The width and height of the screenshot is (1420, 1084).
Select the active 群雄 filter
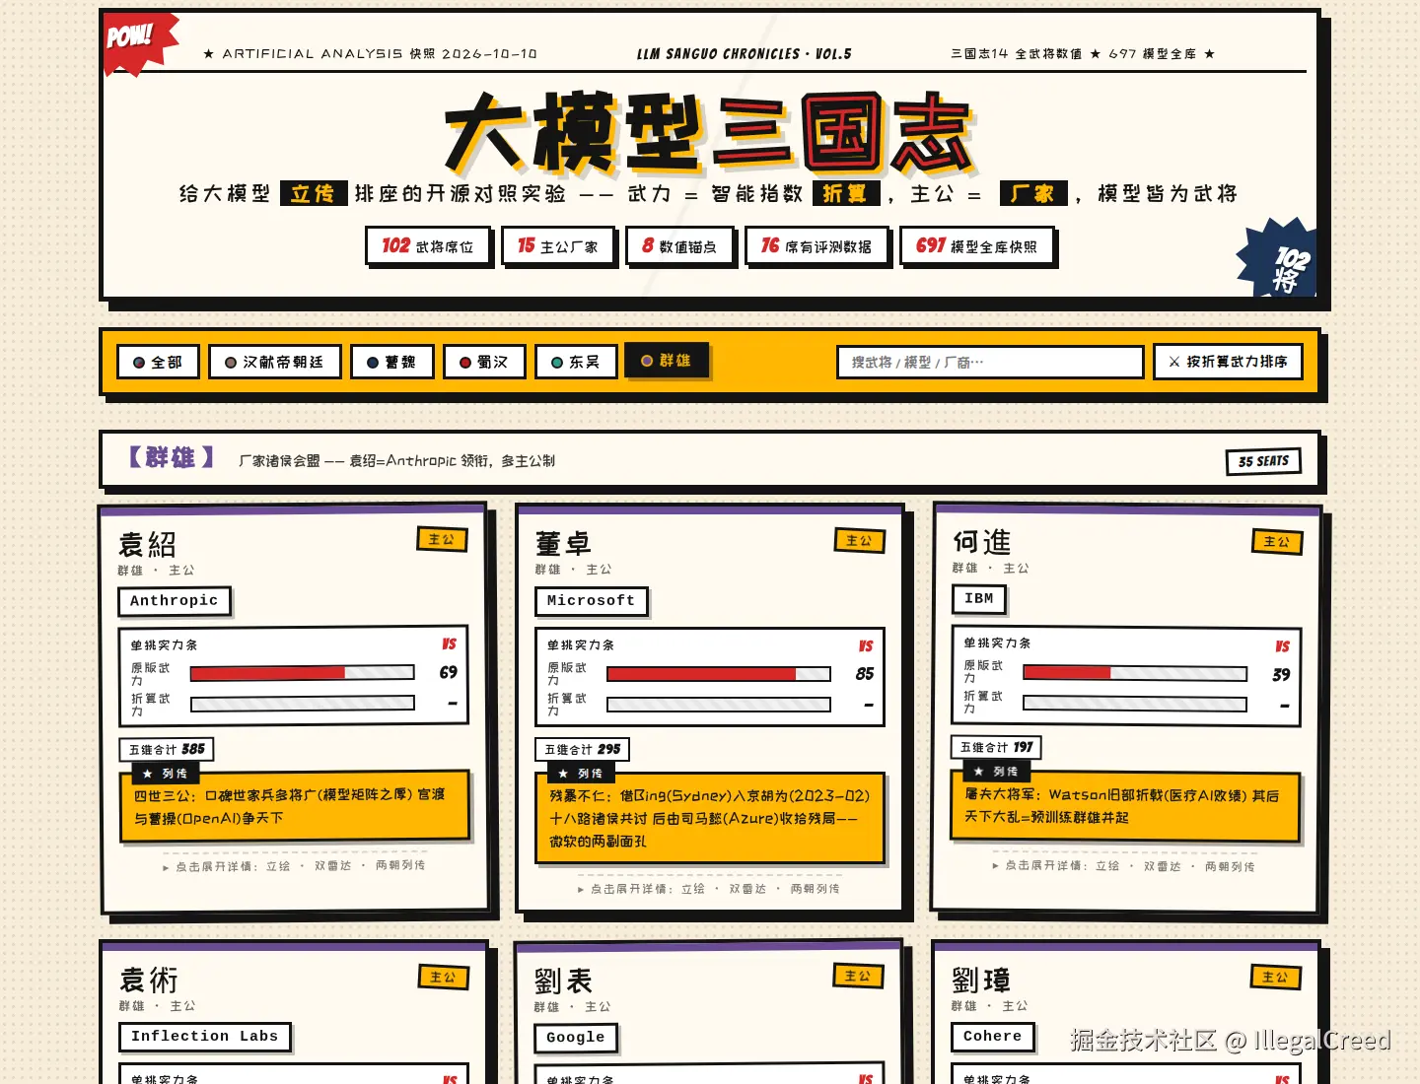[x=667, y=361]
